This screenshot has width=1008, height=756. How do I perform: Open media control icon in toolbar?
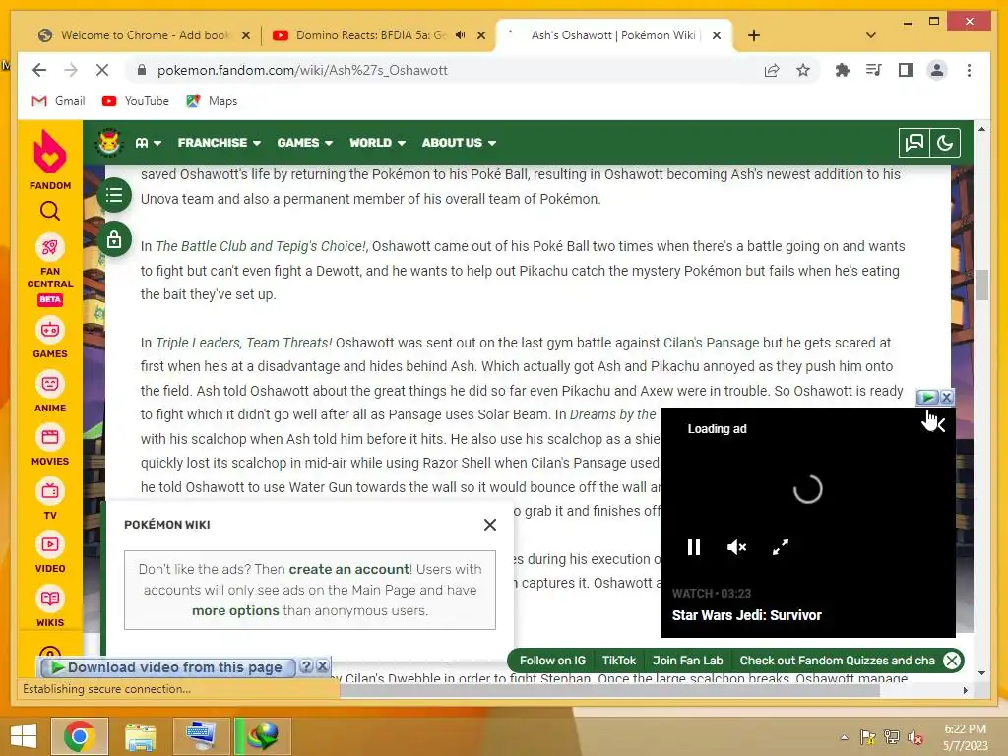click(874, 70)
